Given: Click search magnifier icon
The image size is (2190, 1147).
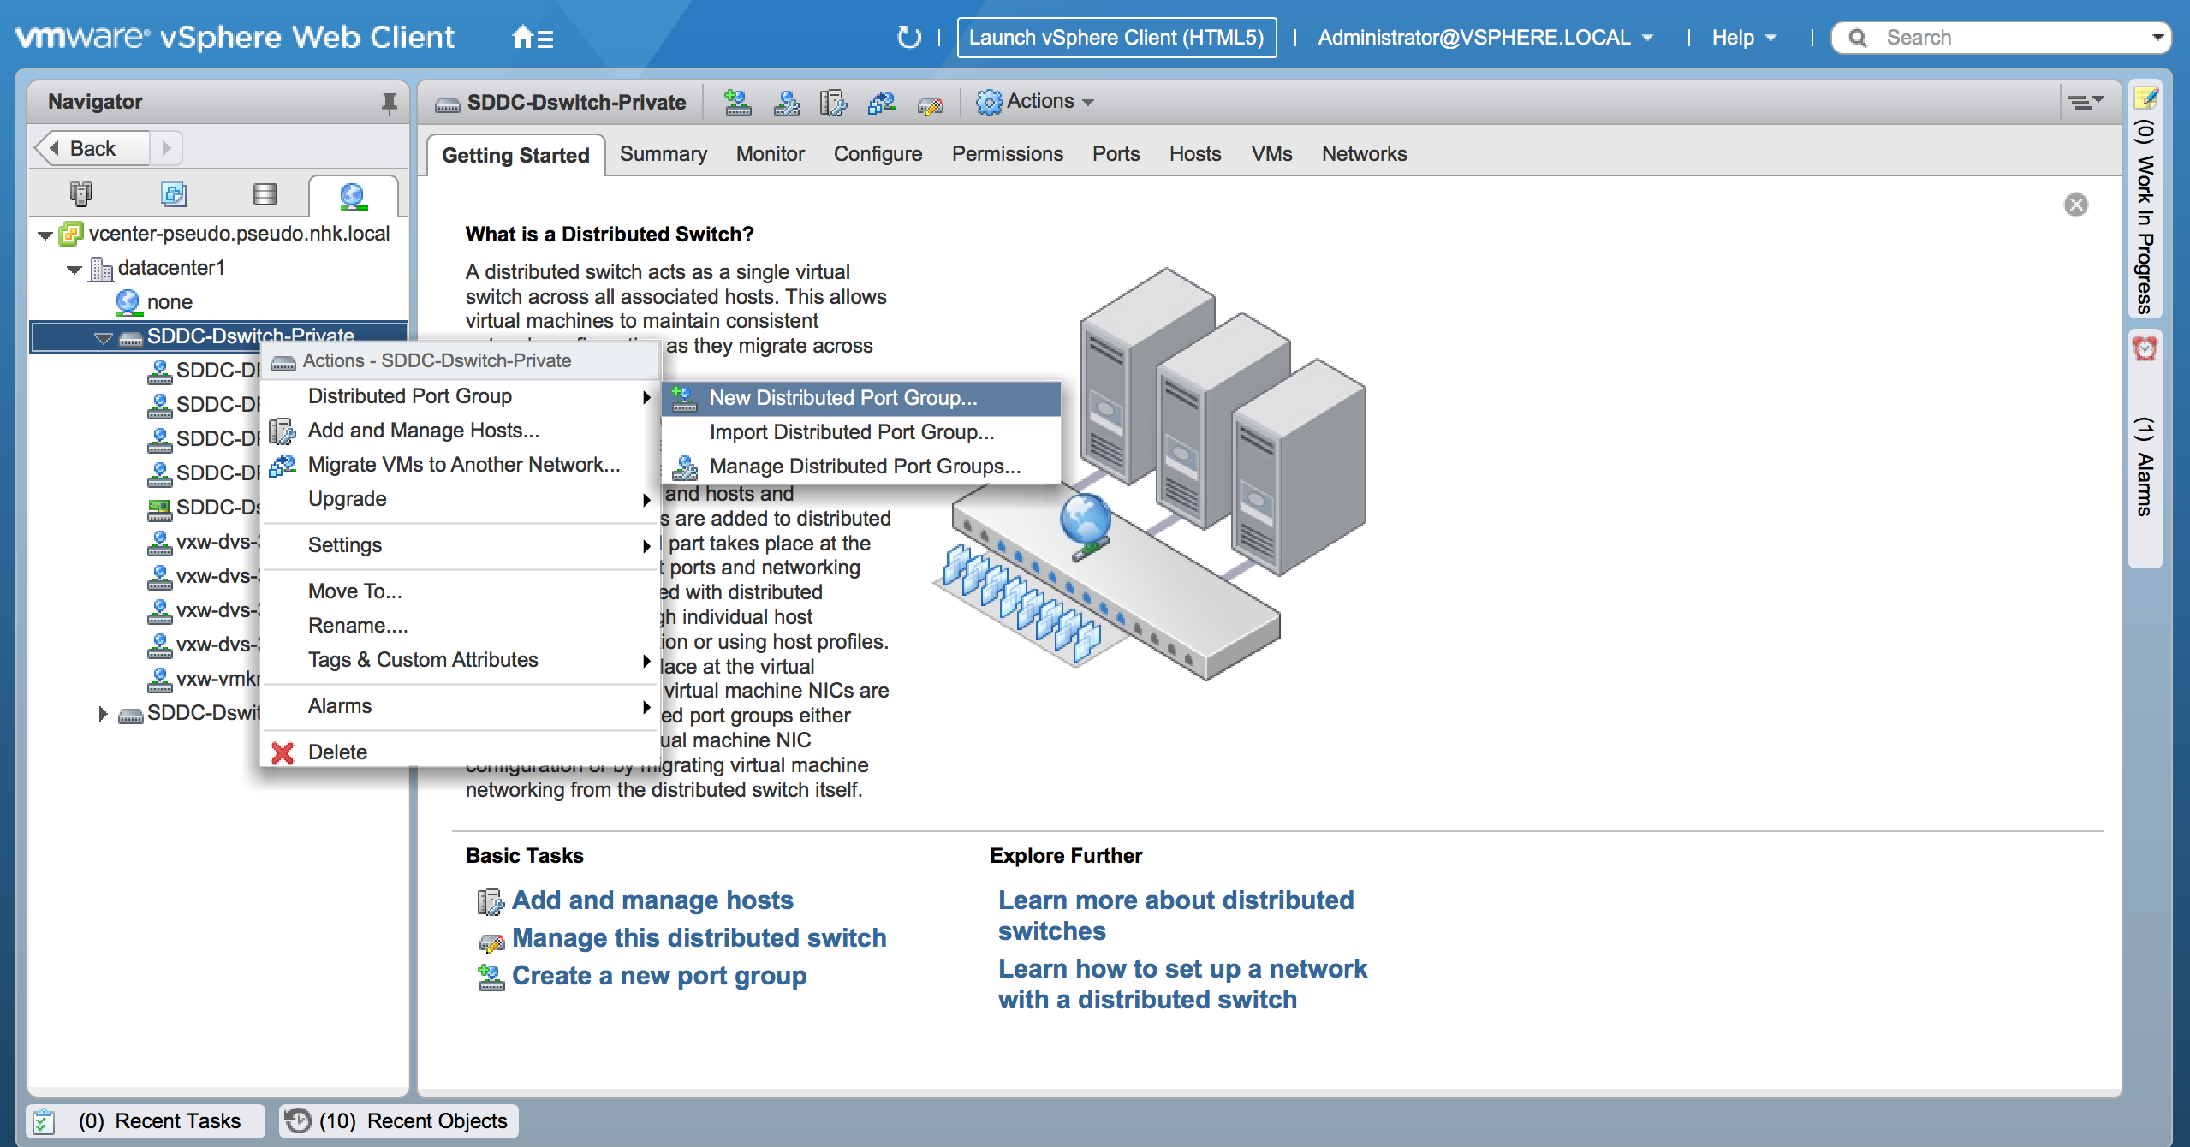Looking at the screenshot, I should pos(1857,38).
